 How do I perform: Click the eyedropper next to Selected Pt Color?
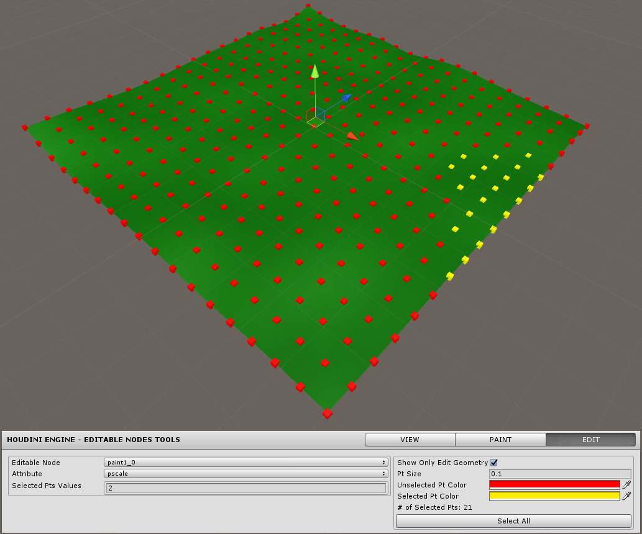point(626,496)
